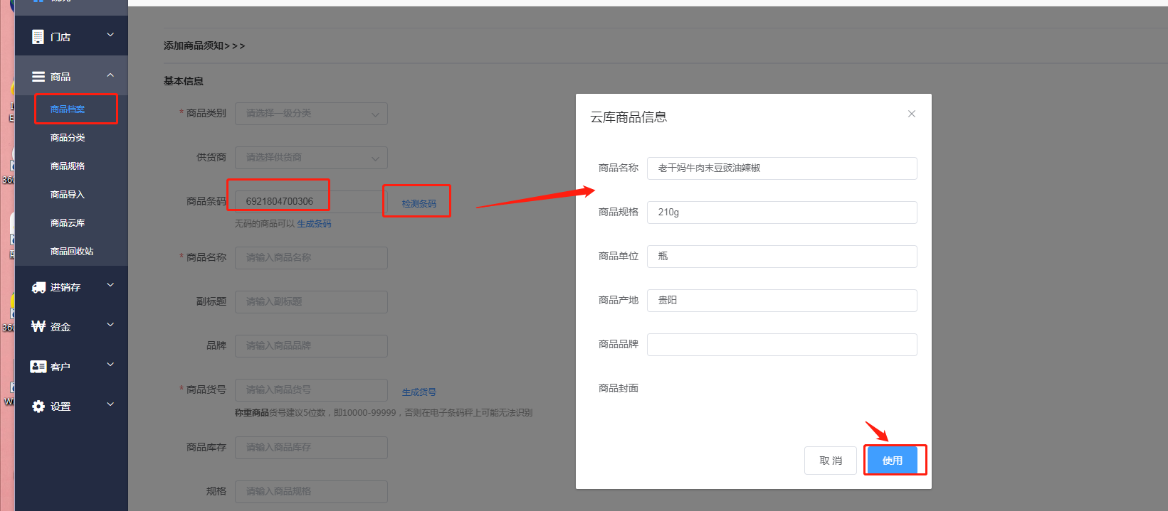Close the 云库商品信息 dialog with X
The height and width of the screenshot is (511, 1168).
(x=911, y=114)
